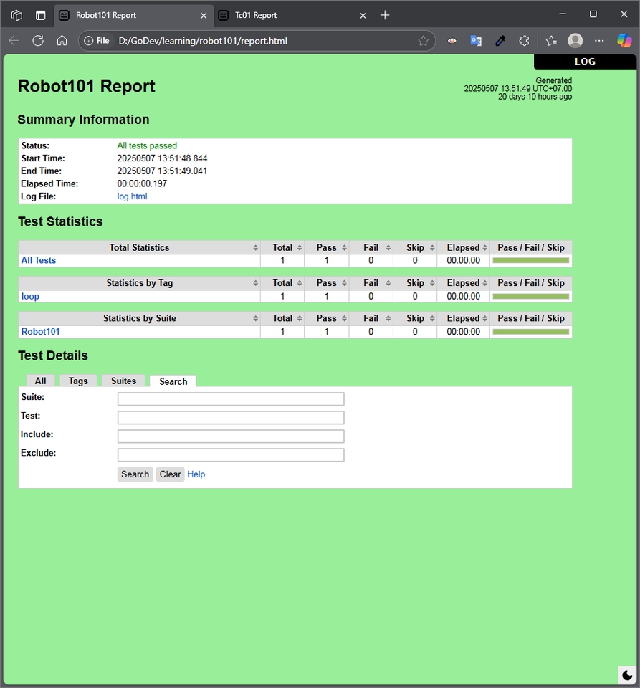Viewport: 640px width, 688px height.
Task: Go to the browser home page
Action: [62, 41]
